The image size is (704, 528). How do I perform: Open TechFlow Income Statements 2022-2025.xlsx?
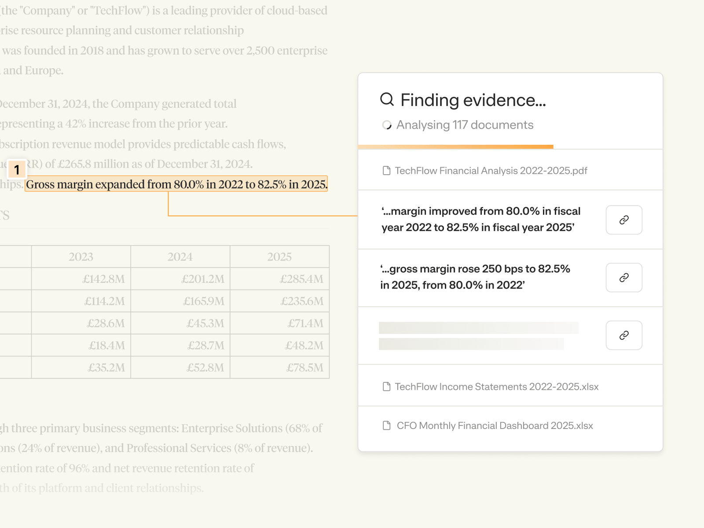[510, 386]
